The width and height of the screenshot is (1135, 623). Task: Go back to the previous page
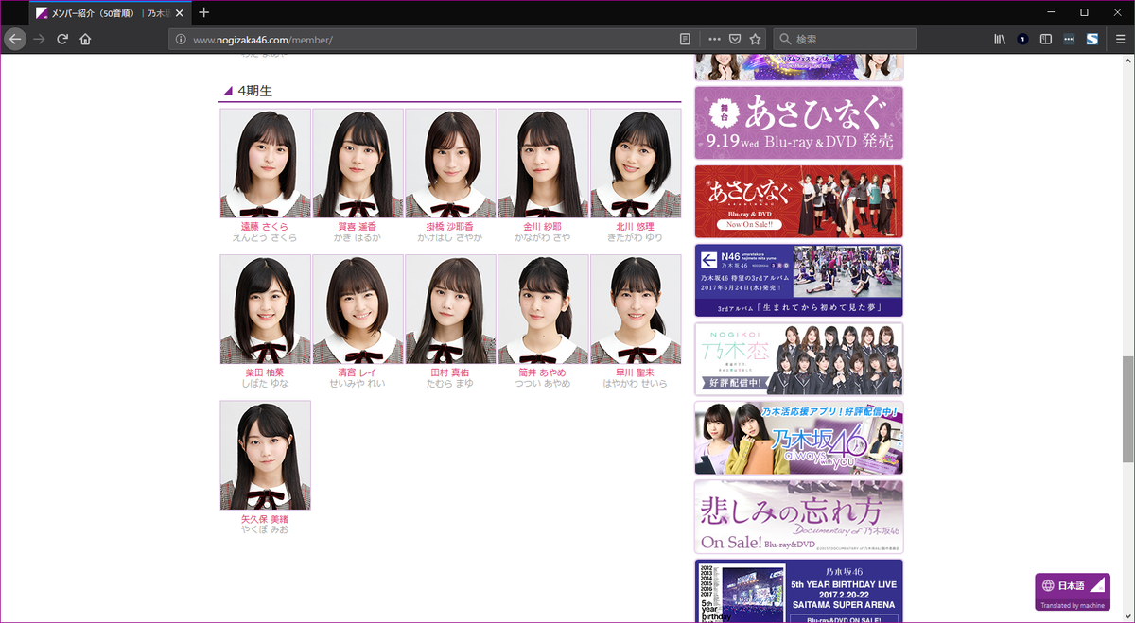(x=15, y=40)
